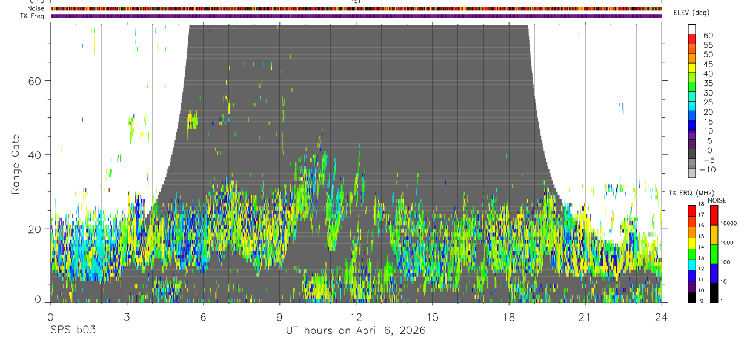Click the 'UT hours on April 6, 2026' axis title
This screenshot has height=343, width=744.
(356, 331)
